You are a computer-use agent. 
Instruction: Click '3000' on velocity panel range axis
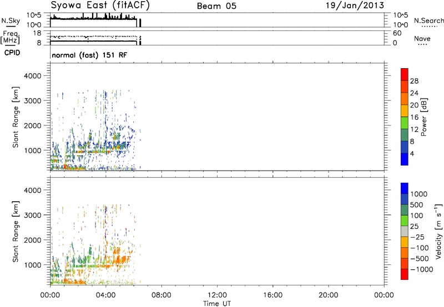33,215
